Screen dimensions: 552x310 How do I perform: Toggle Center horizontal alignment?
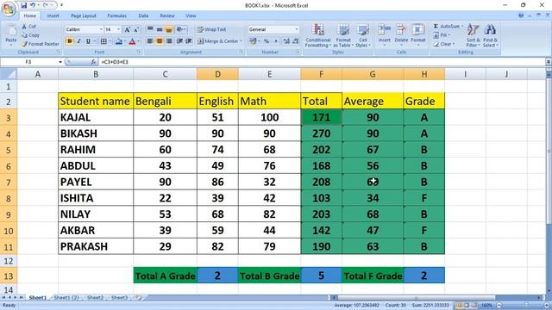click(160, 41)
